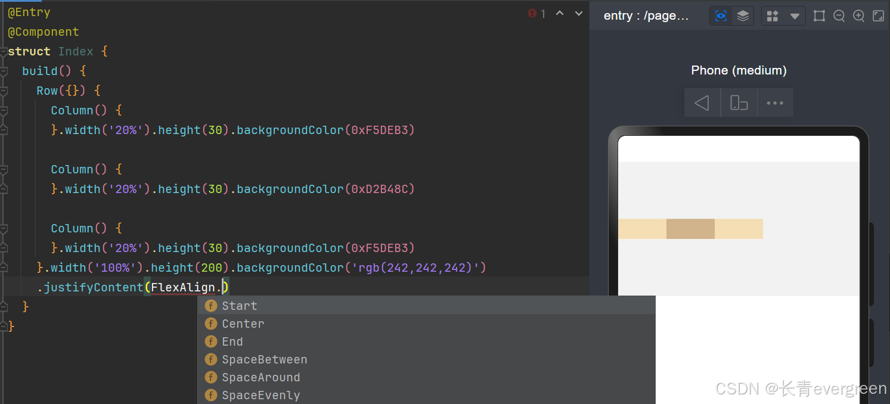Click 'rgb(242,242,242)' string in code

415,268
